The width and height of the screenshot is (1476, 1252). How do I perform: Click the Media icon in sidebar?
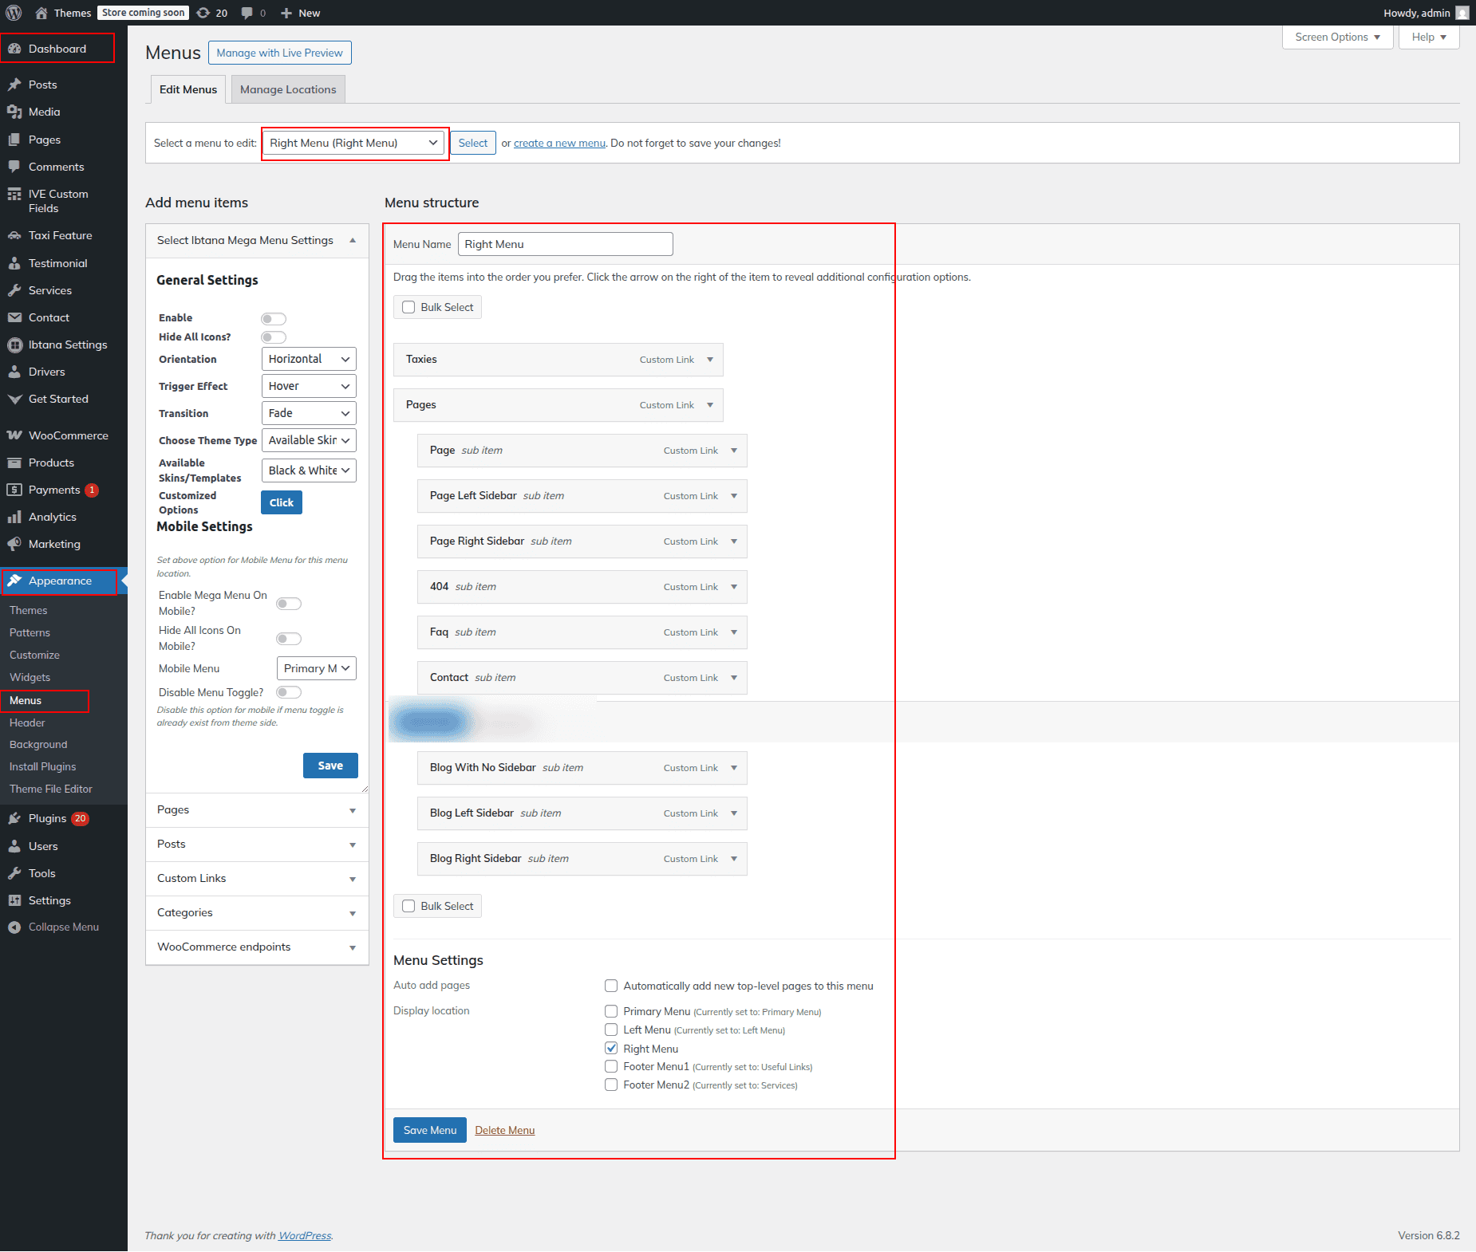[14, 112]
